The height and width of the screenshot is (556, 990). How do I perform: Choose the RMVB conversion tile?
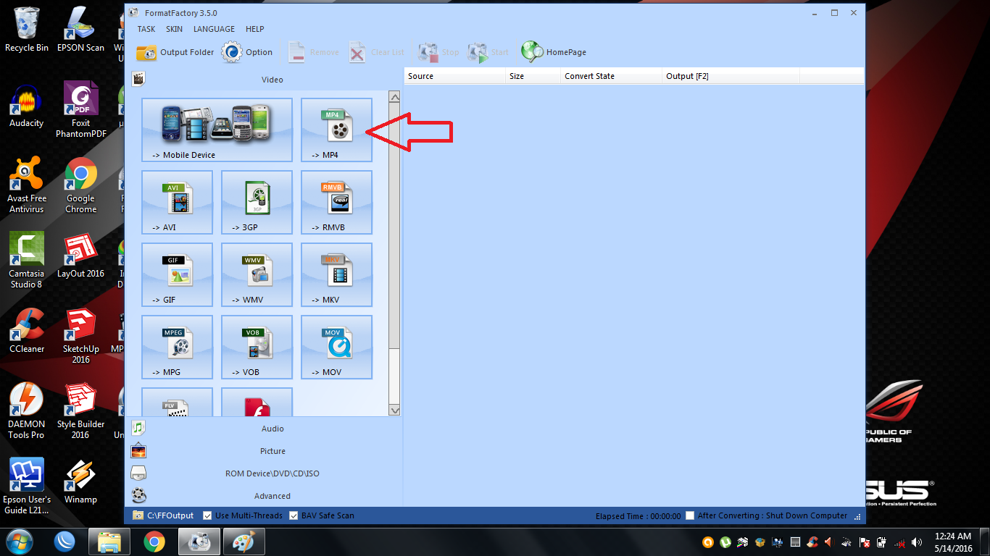point(336,203)
